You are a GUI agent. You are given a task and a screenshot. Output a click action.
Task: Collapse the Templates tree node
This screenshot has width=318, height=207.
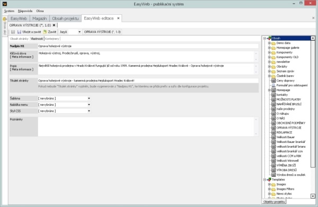tap(264, 179)
